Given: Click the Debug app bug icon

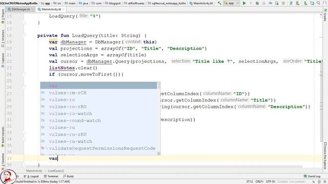Looking at the screenshot, I should pos(257,3).
